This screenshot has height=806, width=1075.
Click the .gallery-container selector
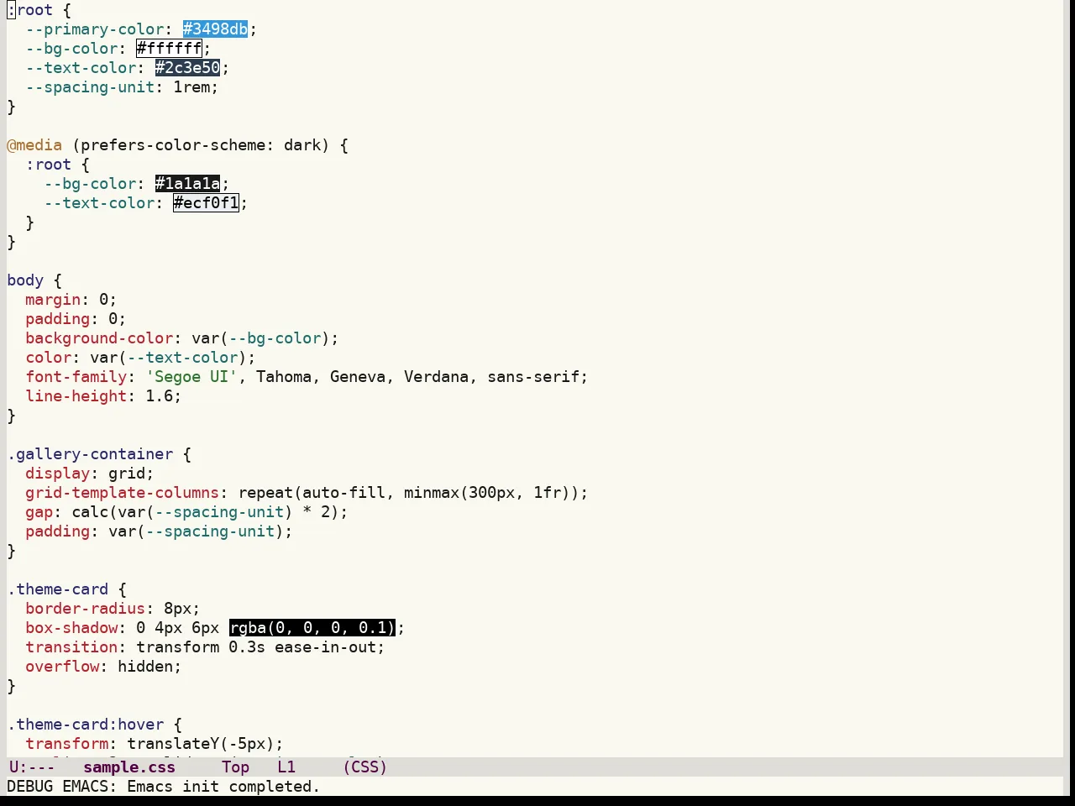pyautogui.click(x=90, y=454)
